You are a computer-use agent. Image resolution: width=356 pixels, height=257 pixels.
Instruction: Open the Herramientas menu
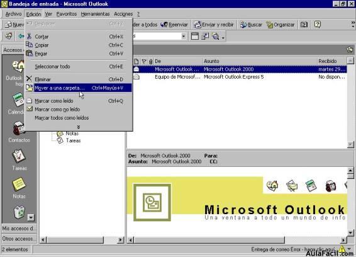pos(95,14)
